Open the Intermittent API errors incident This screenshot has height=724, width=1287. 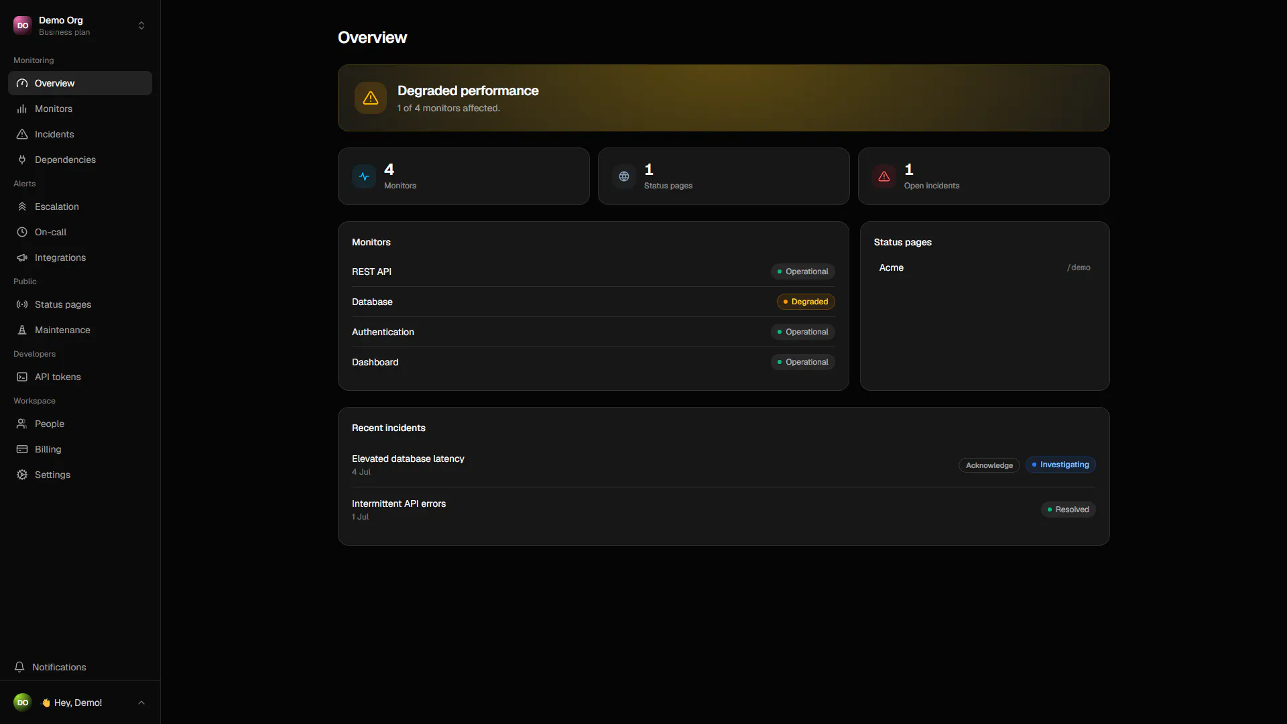(x=398, y=503)
